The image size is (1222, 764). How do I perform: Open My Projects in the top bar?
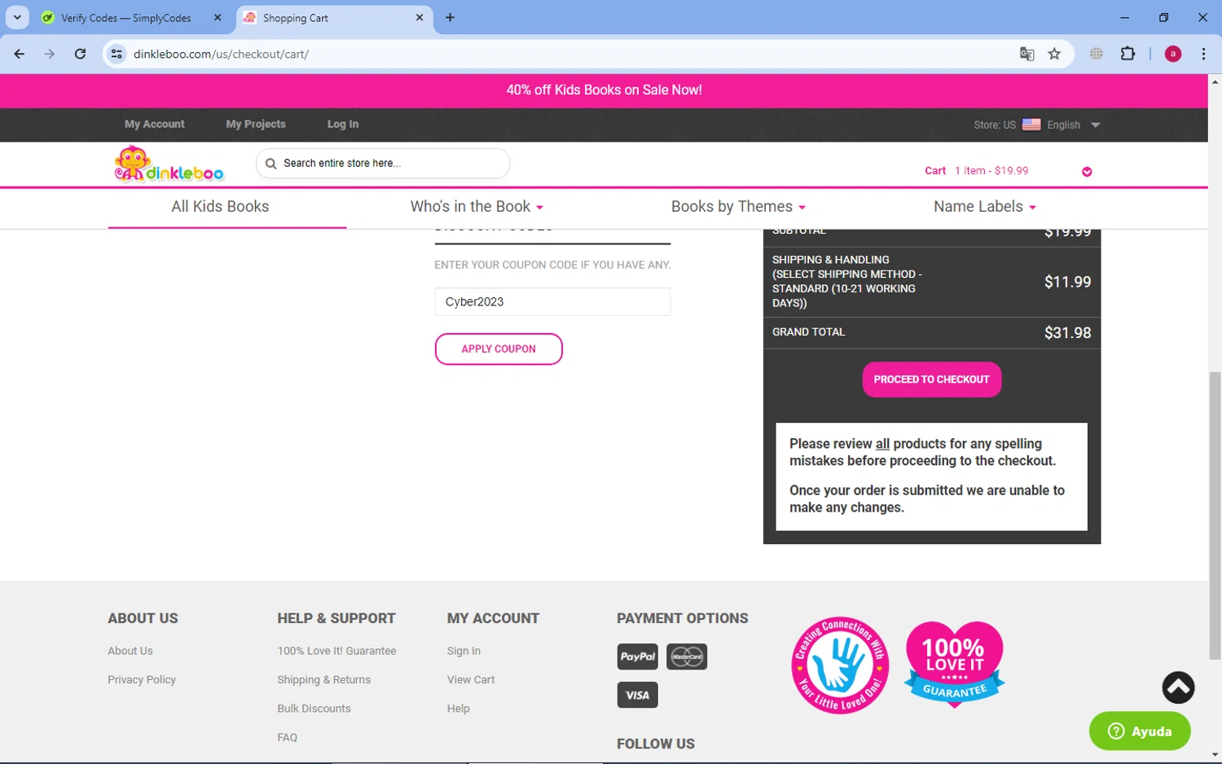(256, 125)
